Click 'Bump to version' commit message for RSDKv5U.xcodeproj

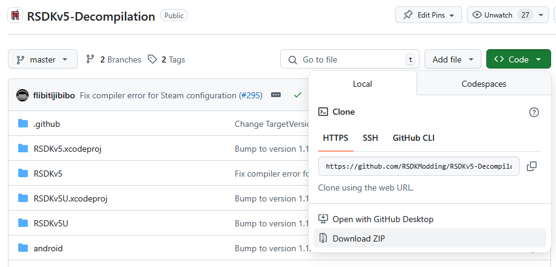tap(272, 198)
